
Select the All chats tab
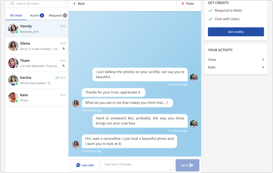coord(16,15)
